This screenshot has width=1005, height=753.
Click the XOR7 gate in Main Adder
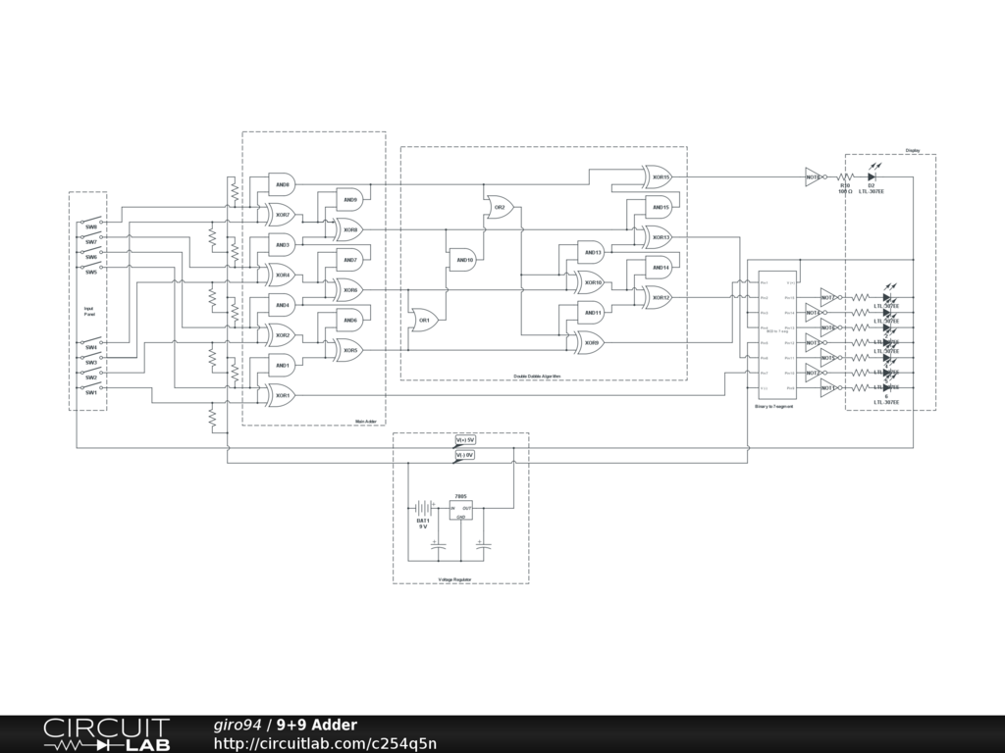[x=282, y=214]
